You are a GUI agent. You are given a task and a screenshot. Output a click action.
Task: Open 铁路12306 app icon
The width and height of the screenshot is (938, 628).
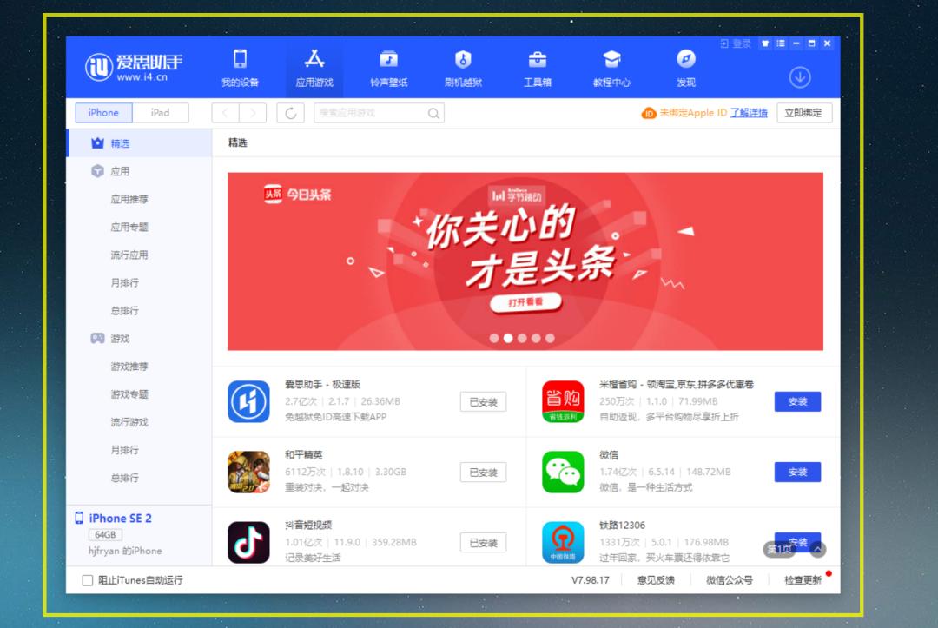(563, 543)
